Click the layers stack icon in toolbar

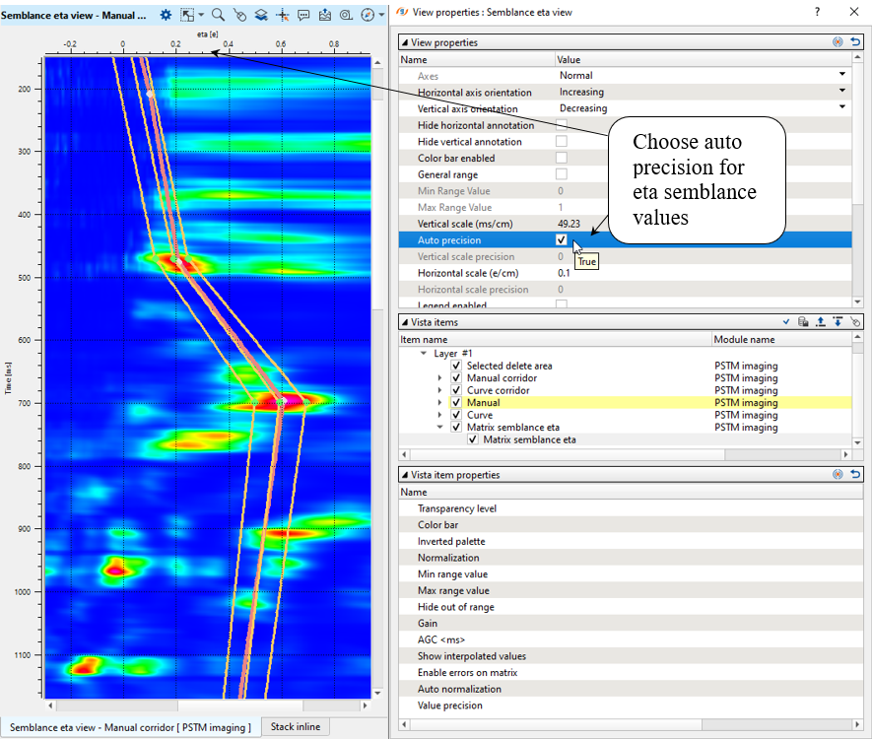(x=260, y=15)
